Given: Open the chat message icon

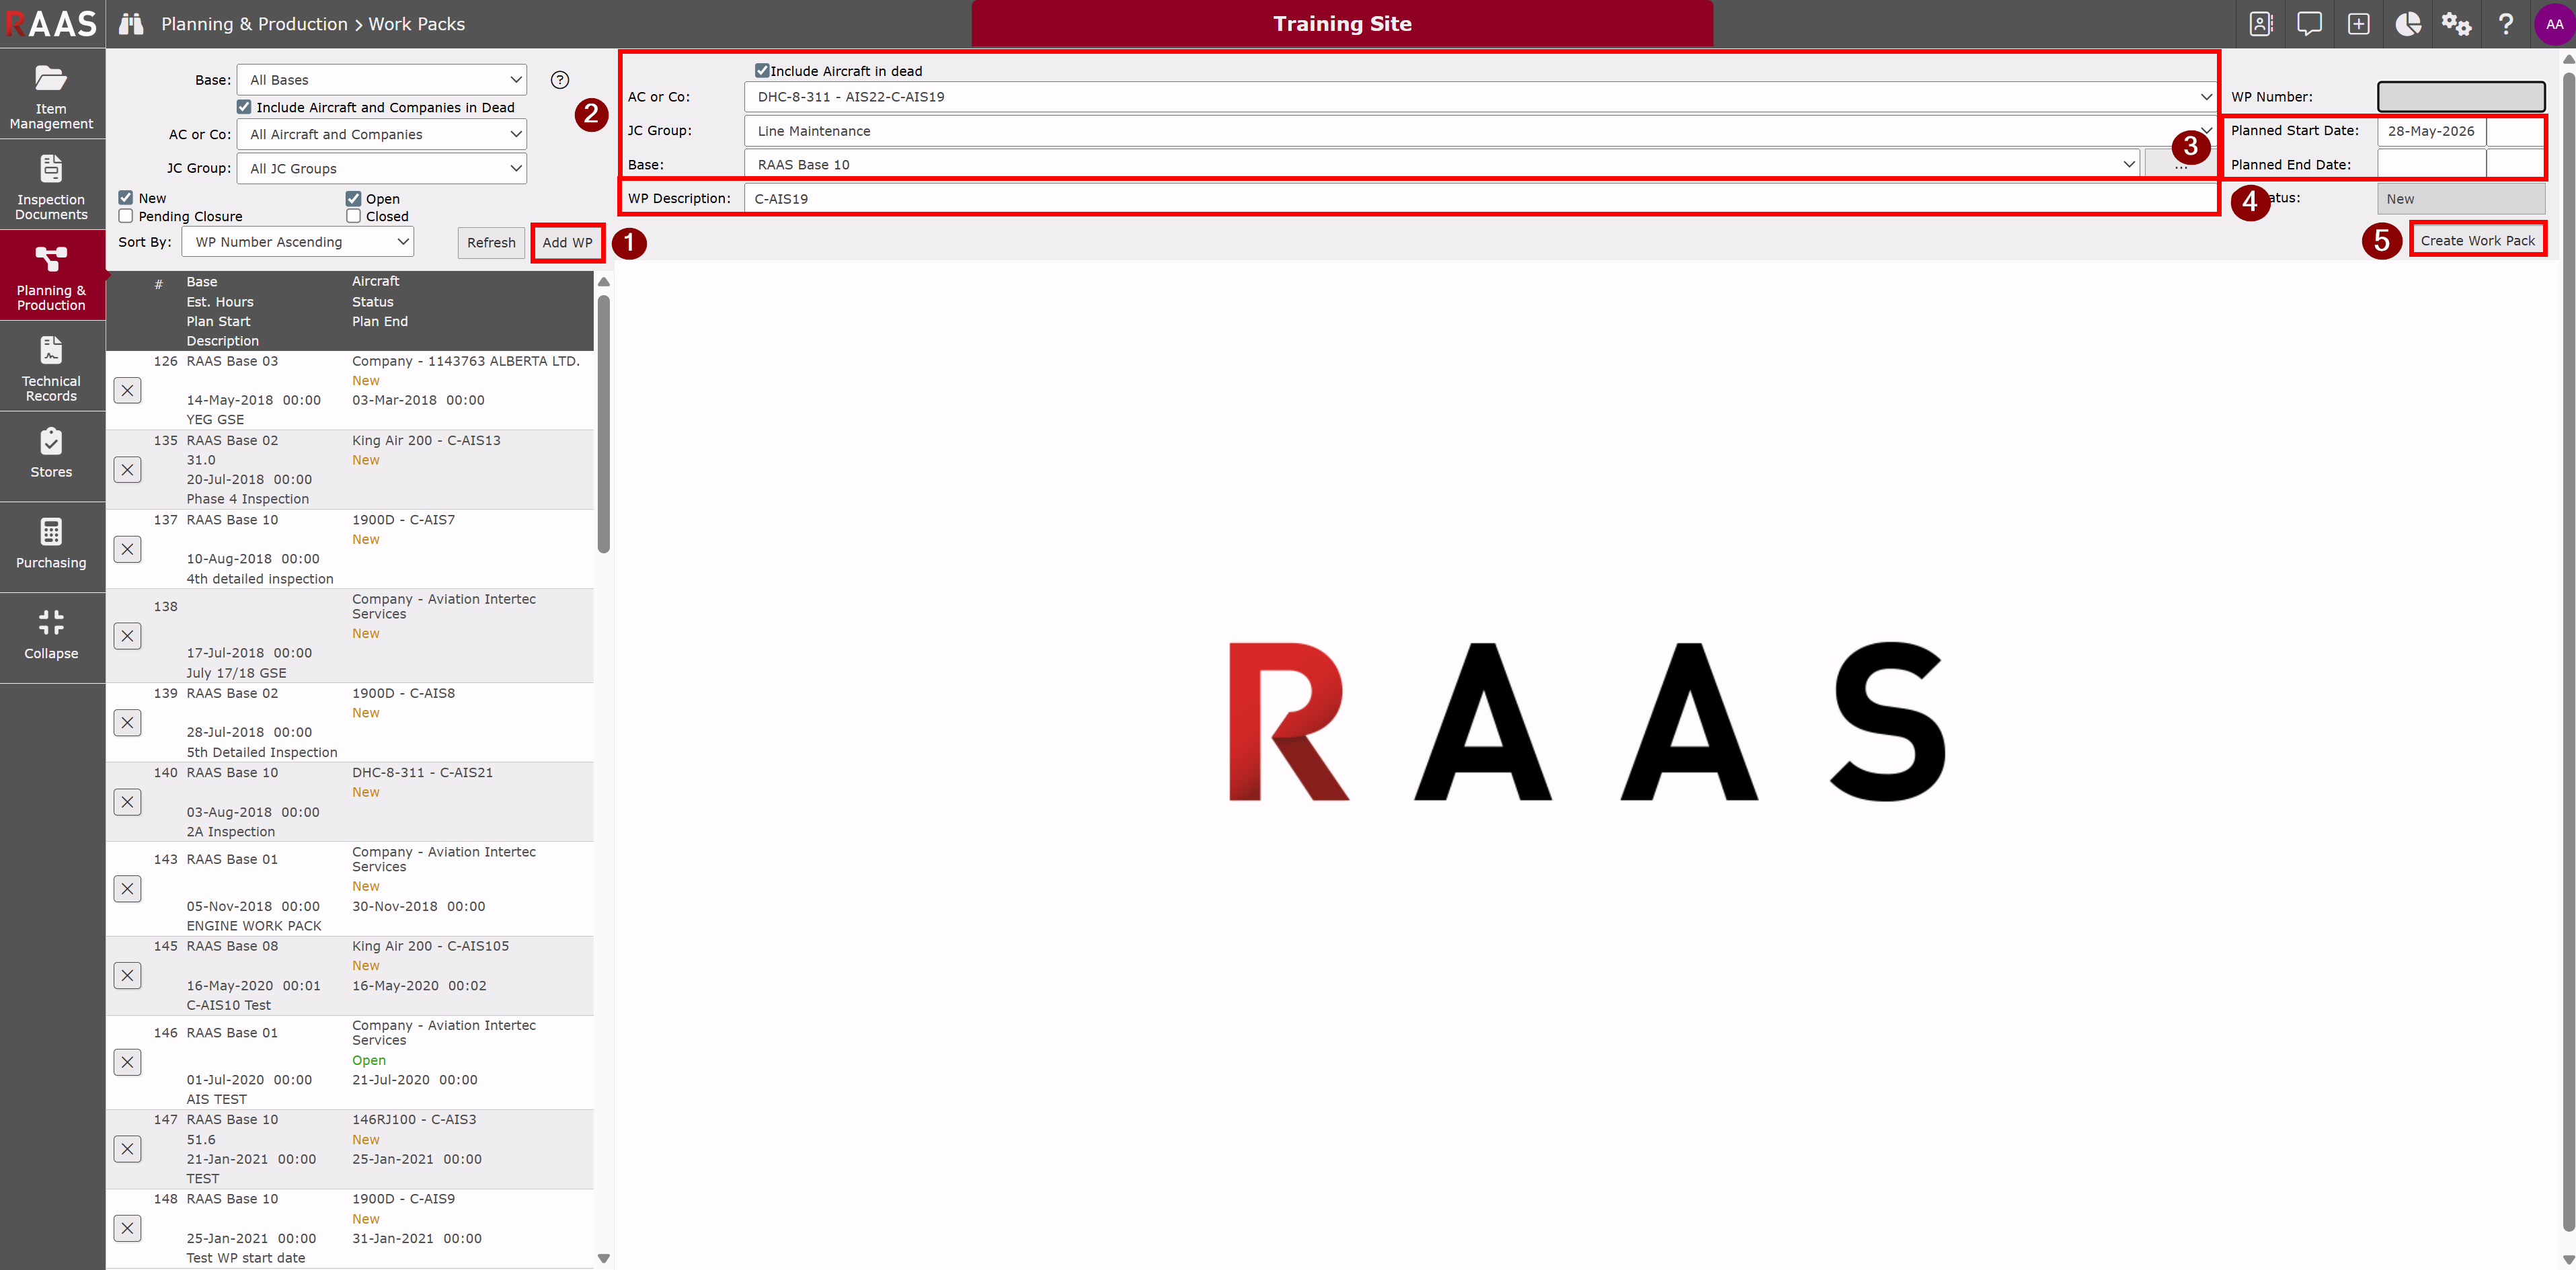Looking at the screenshot, I should 2310,24.
